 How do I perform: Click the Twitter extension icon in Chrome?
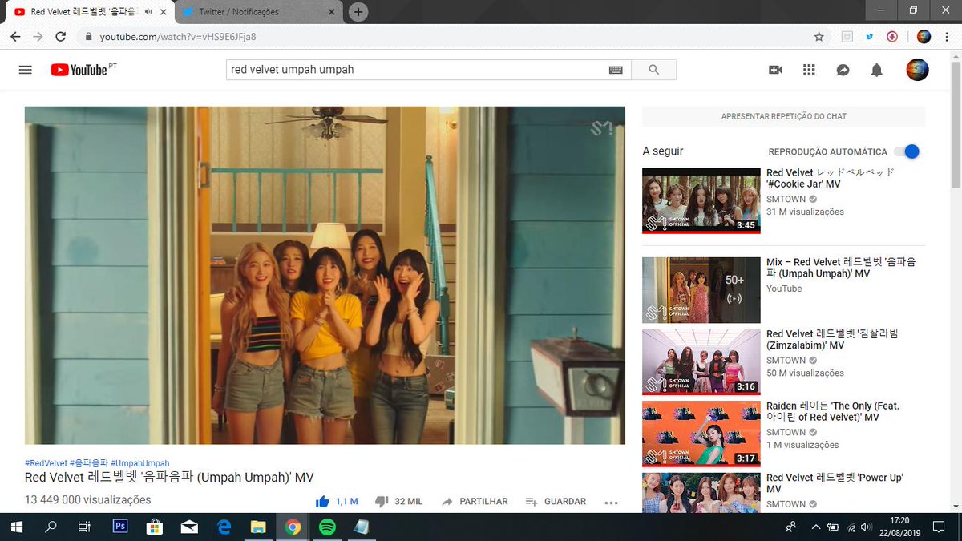point(869,37)
